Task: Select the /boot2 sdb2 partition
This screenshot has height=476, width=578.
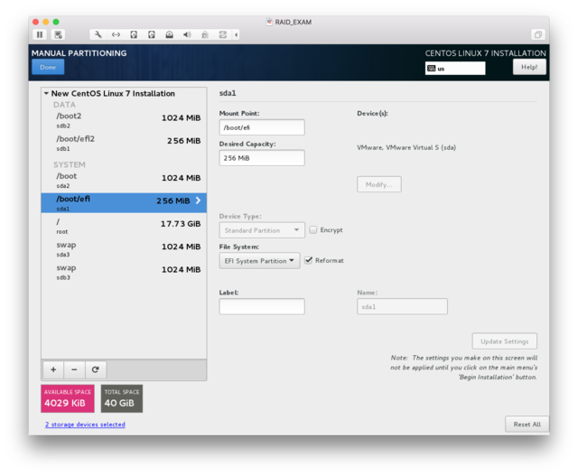Action: [x=124, y=121]
